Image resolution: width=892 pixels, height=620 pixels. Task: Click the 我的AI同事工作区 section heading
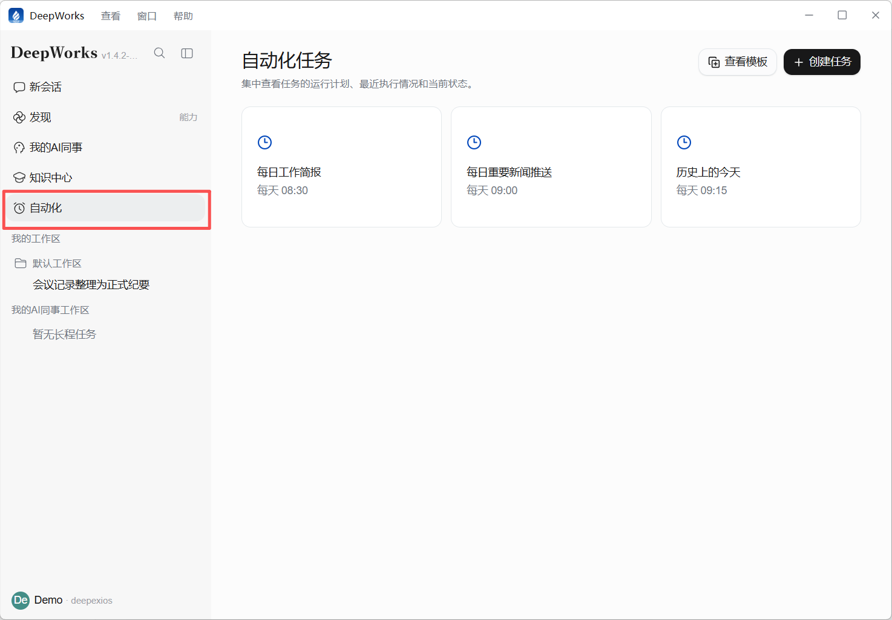(50, 310)
